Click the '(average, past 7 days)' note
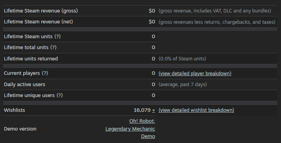 [183, 85]
